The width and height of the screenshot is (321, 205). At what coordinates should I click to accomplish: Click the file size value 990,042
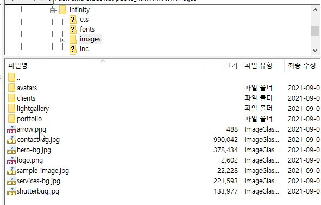(x=225, y=140)
